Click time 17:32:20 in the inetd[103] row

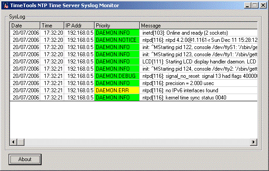point(52,33)
